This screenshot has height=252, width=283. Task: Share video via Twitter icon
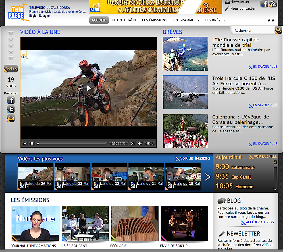[11, 109]
